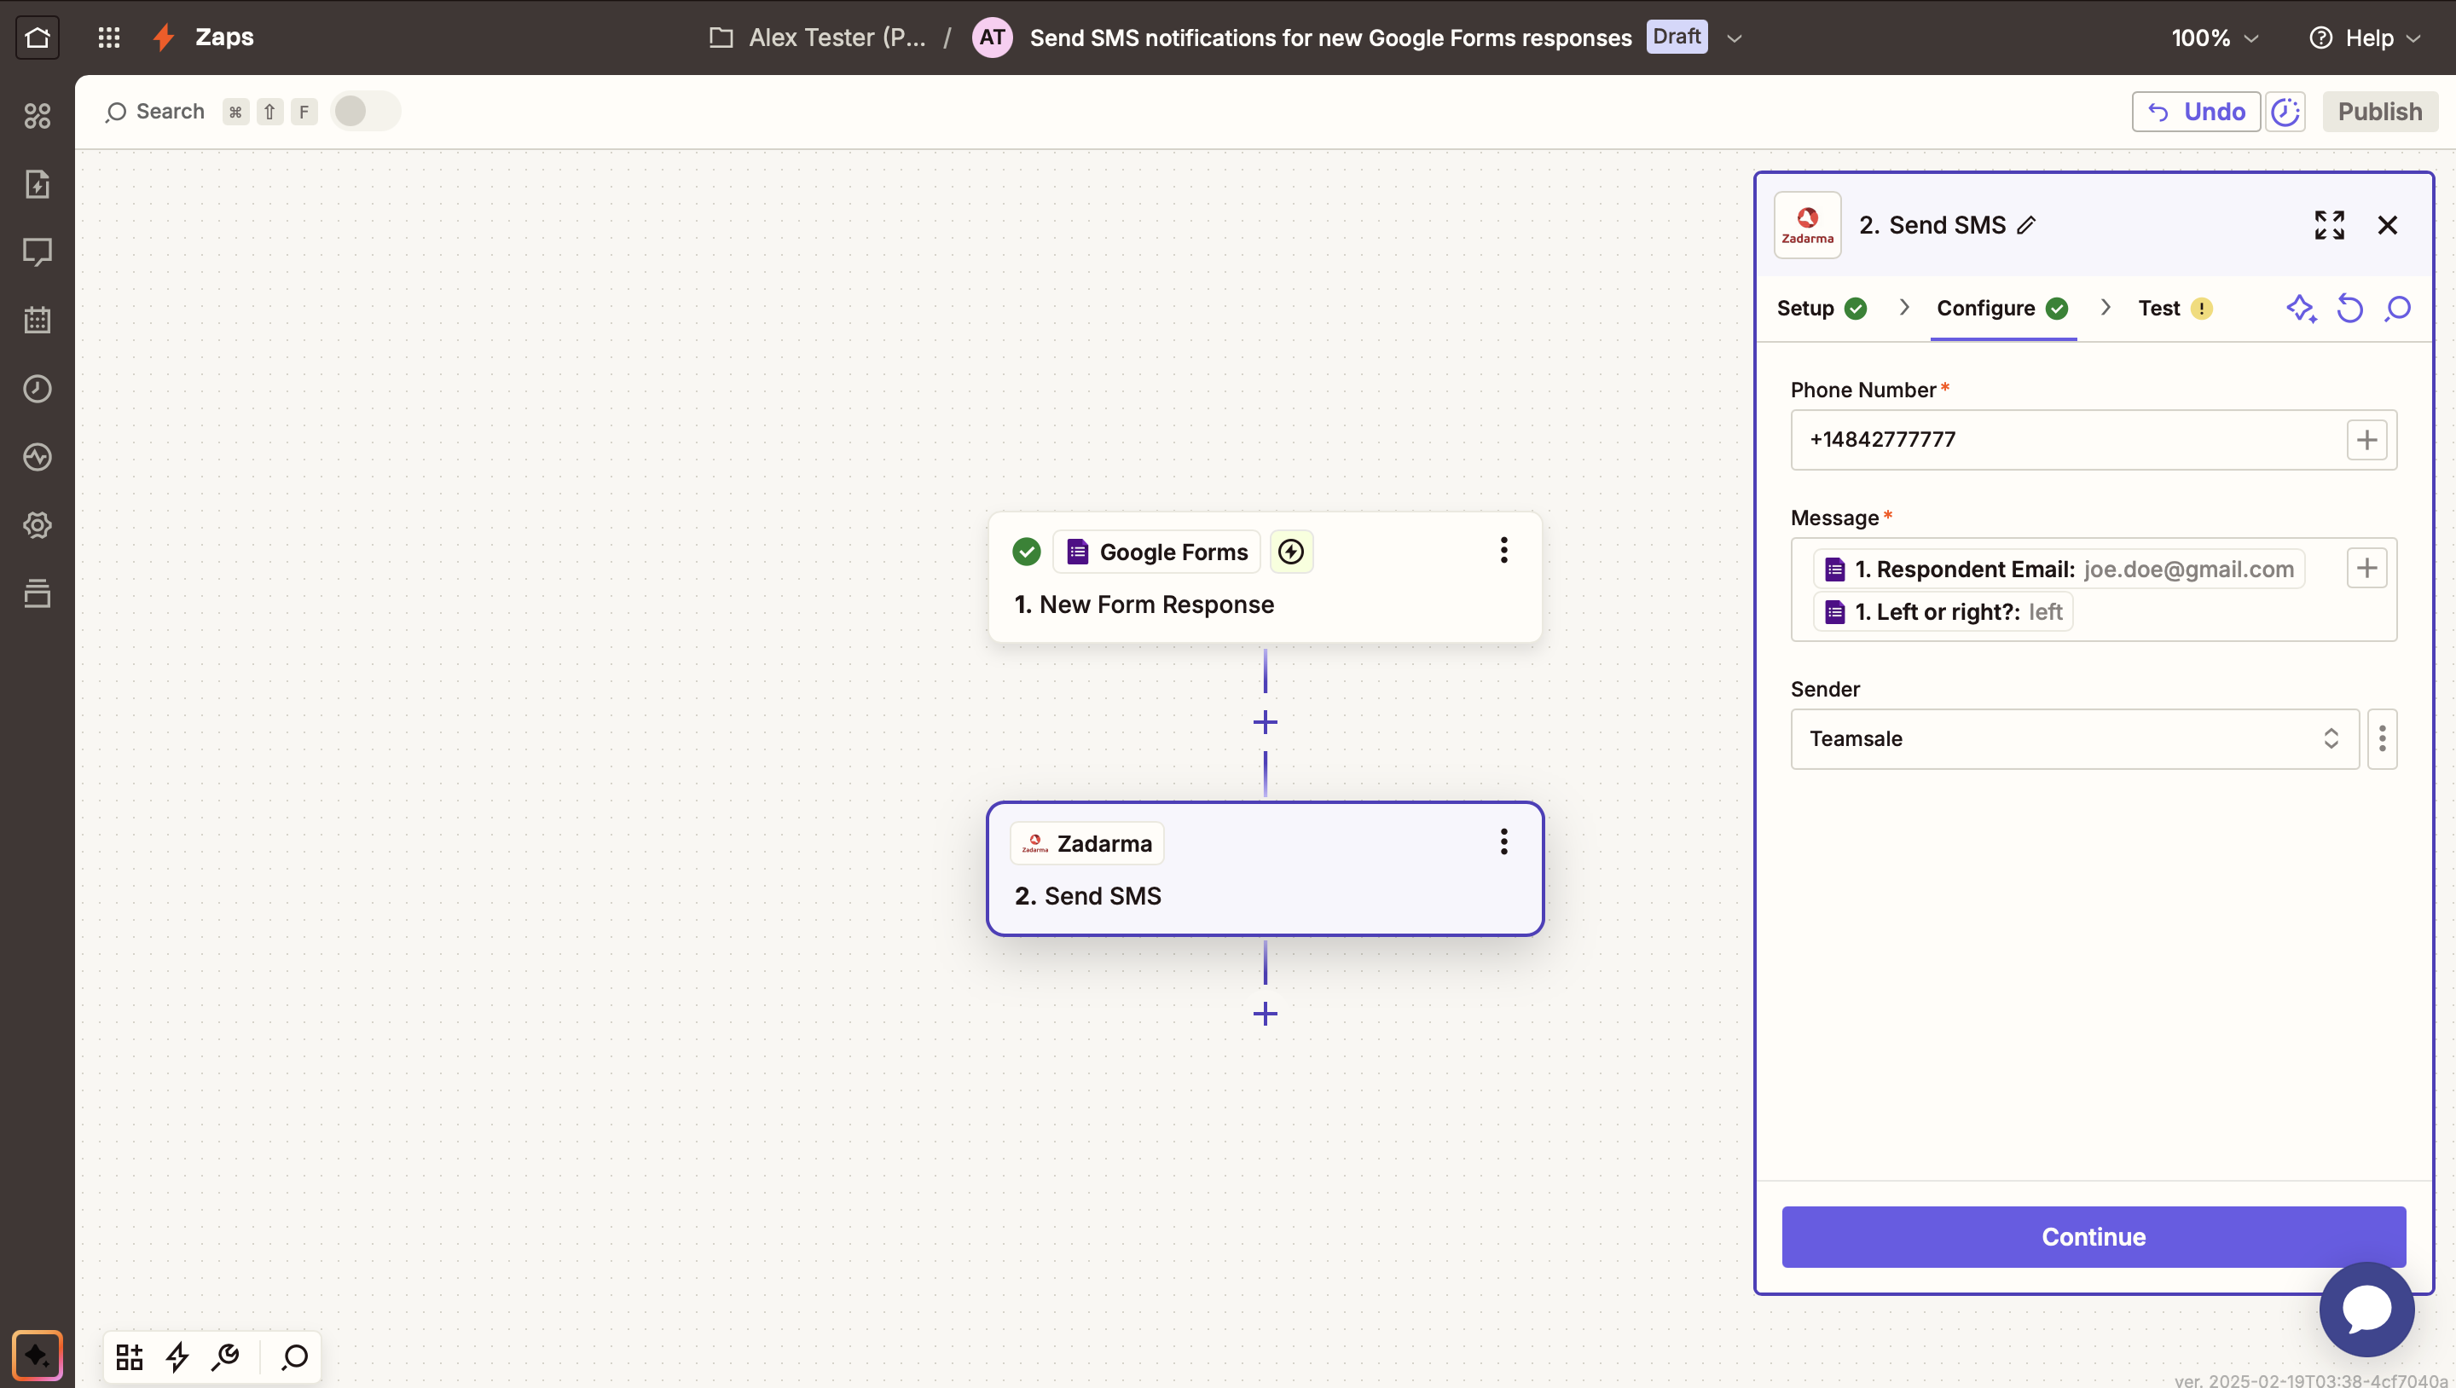Click the home icon in the top bar
The width and height of the screenshot is (2456, 1388).
(x=38, y=38)
